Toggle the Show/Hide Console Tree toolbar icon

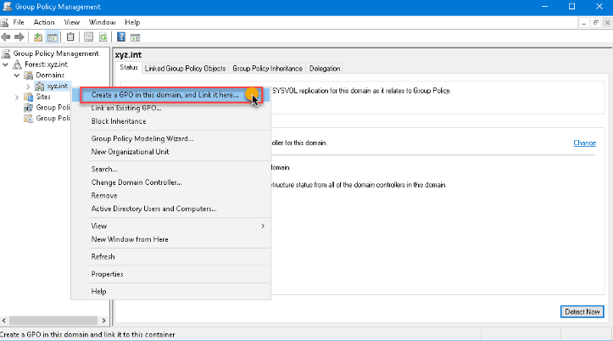click(52, 37)
